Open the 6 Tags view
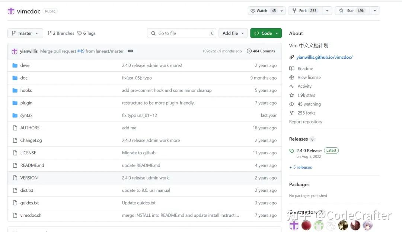This screenshot has height=232, width=402. (x=89, y=33)
